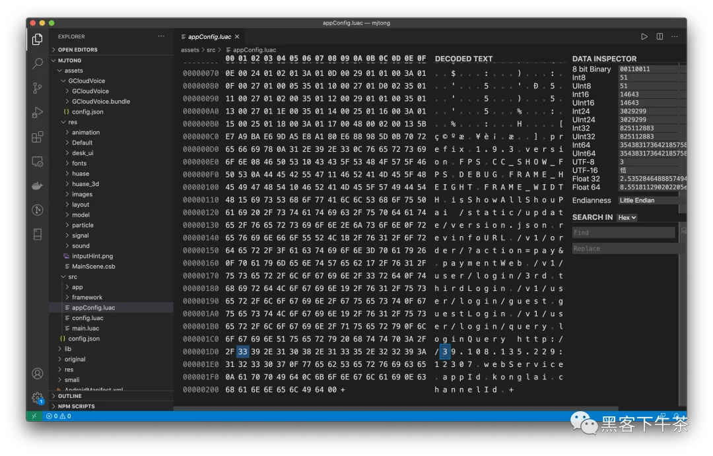This screenshot has width=713, height=456.
Task: Split the editor with the split icon
Action: (x=660, y=36)
